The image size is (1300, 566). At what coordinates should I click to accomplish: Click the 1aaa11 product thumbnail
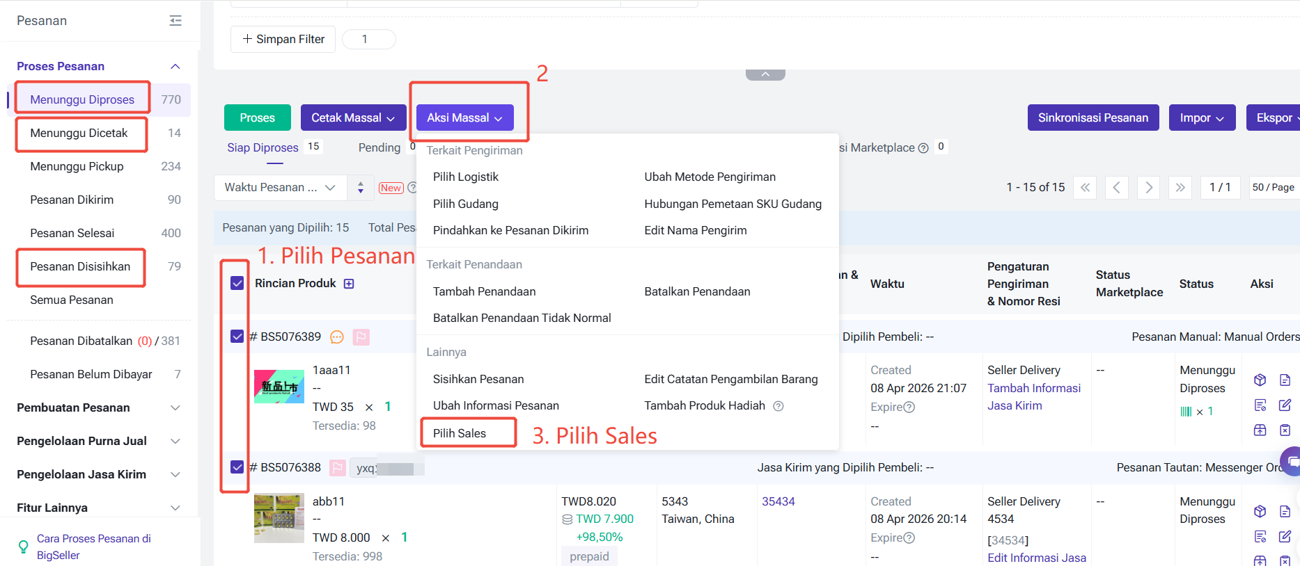point(279,386)
